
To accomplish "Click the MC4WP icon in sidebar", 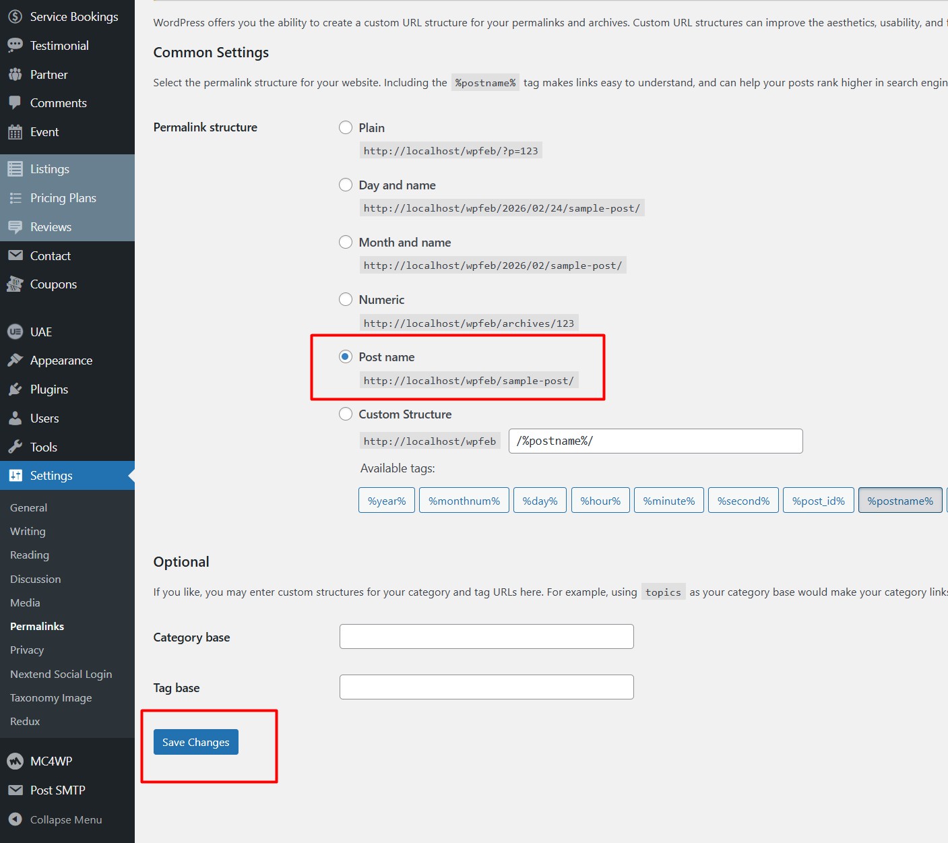I will click(15, 761).
